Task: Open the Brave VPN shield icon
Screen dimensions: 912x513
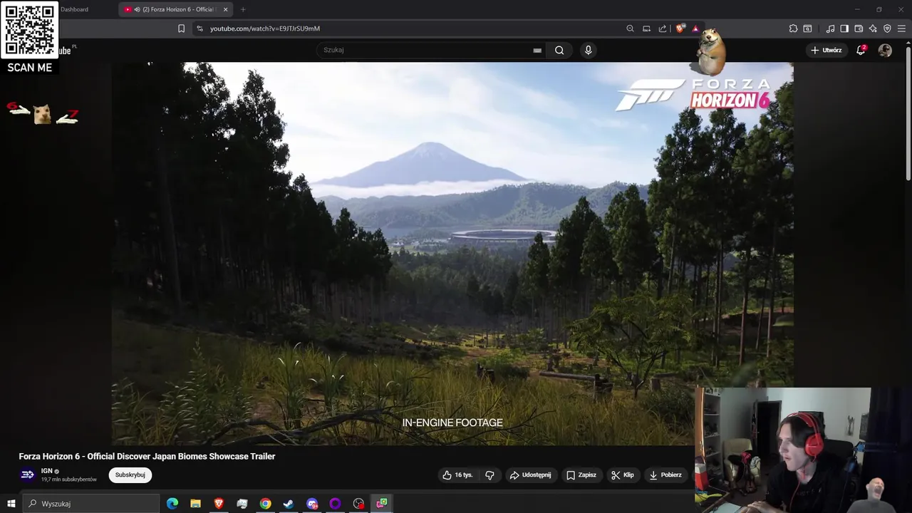Action: click(x=887, y=28)
